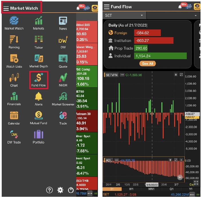Open the ADL options three-dots button

[117, 160]
